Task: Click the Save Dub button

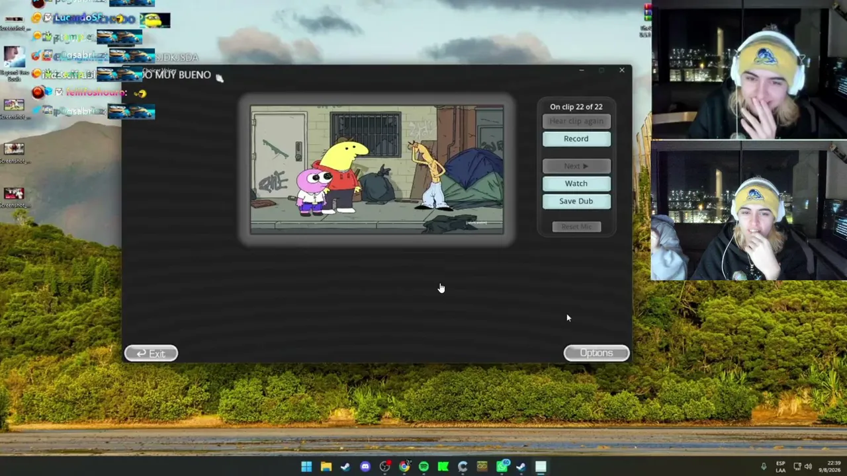Action: pyautogui.click(x=576, y=201)
